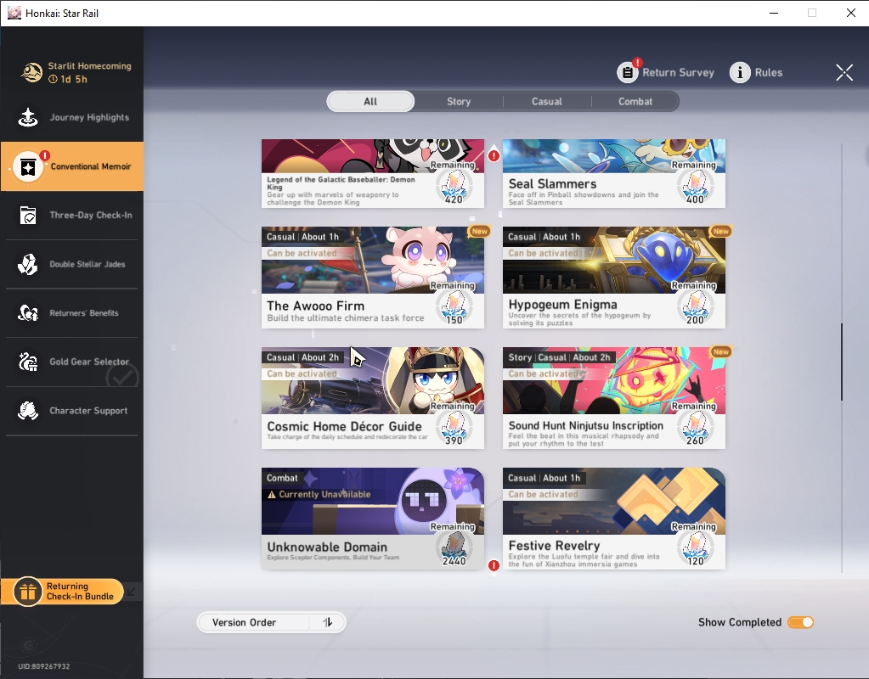Open the Rules info icon
The width and height of the screenshot is (869, 679).
point(740,72)
